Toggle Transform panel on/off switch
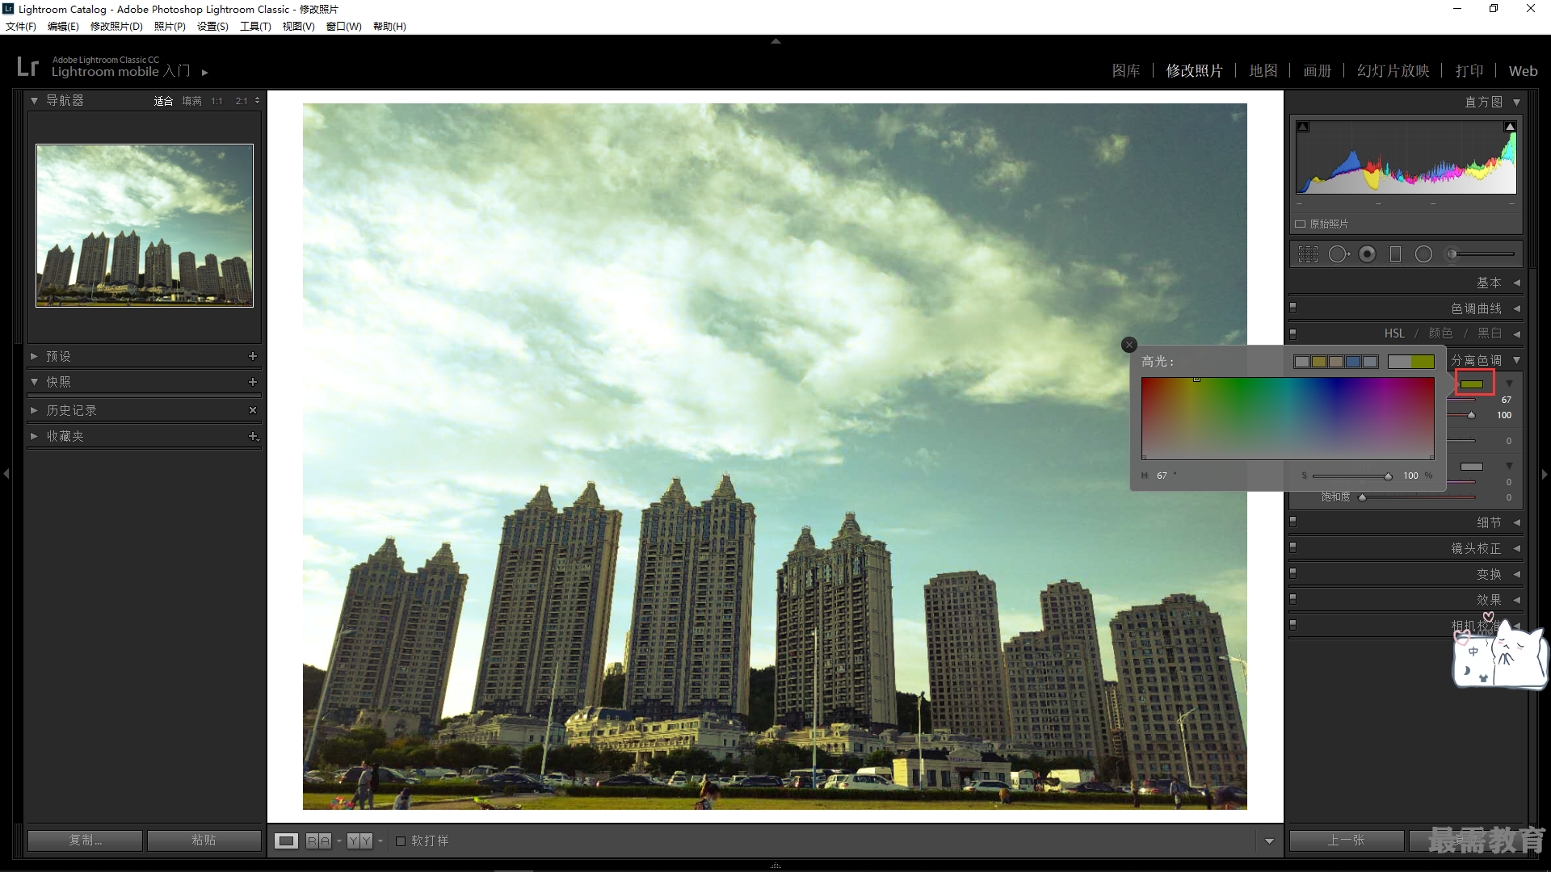The width and height of the screenshot is (1551, 872). 1293,574
